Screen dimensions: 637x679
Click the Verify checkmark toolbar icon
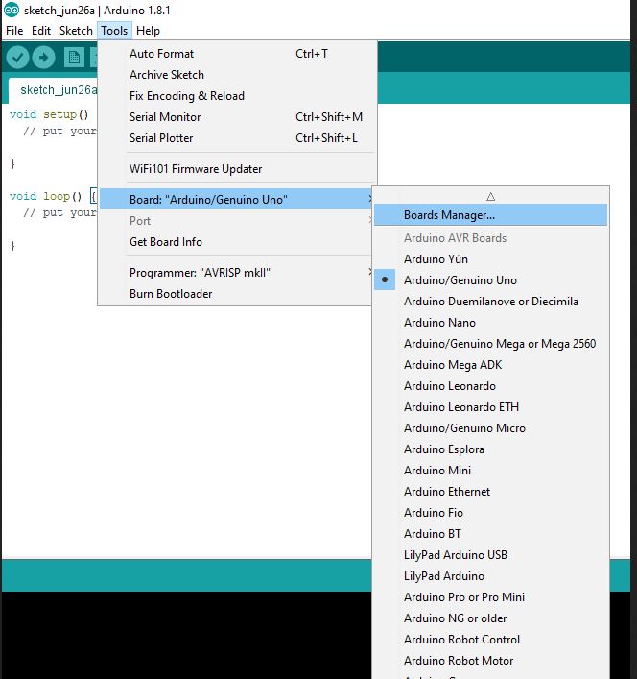17,58
